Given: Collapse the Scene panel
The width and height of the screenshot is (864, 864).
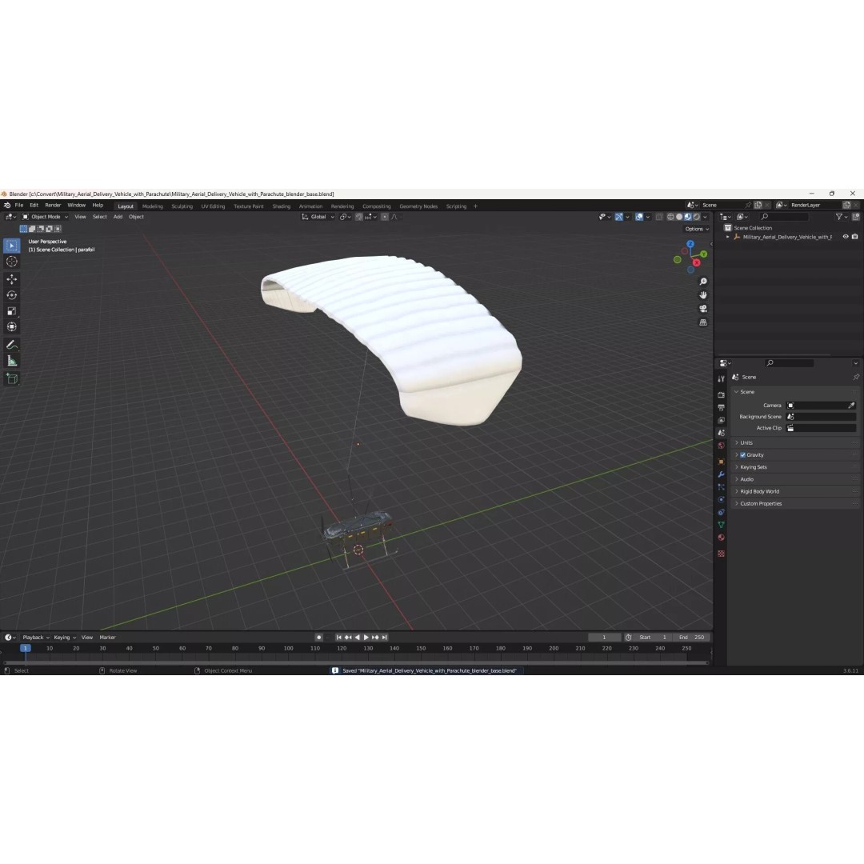Looking at the screenshot, I should [736, 392].
